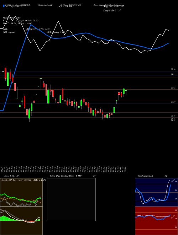This screenshot has height=235, width=178.
Task: Click the blue 12 Day SMA legend square
Action: (x=4, y=6)
